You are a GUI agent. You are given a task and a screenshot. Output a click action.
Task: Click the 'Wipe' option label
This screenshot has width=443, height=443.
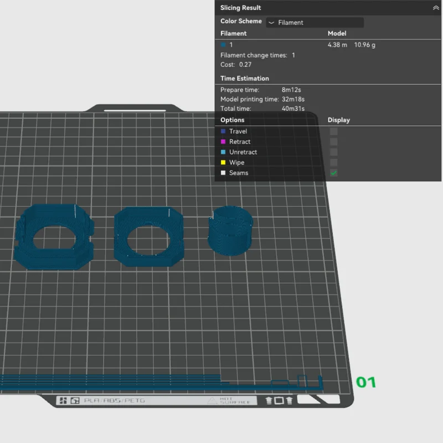tap(237, 162)
